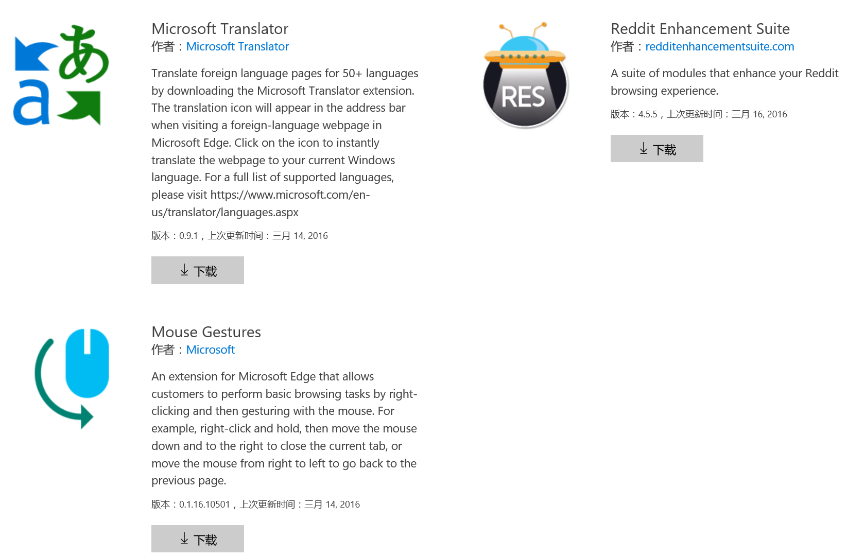Open the Microsoft Translator author link
Image resolution: width=847 pixels, height=557 pixels.
tap(237, 46)
